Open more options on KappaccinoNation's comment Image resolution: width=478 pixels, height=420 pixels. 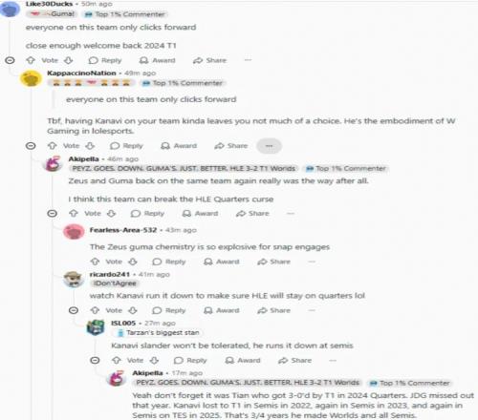click(x=270, y=146)
